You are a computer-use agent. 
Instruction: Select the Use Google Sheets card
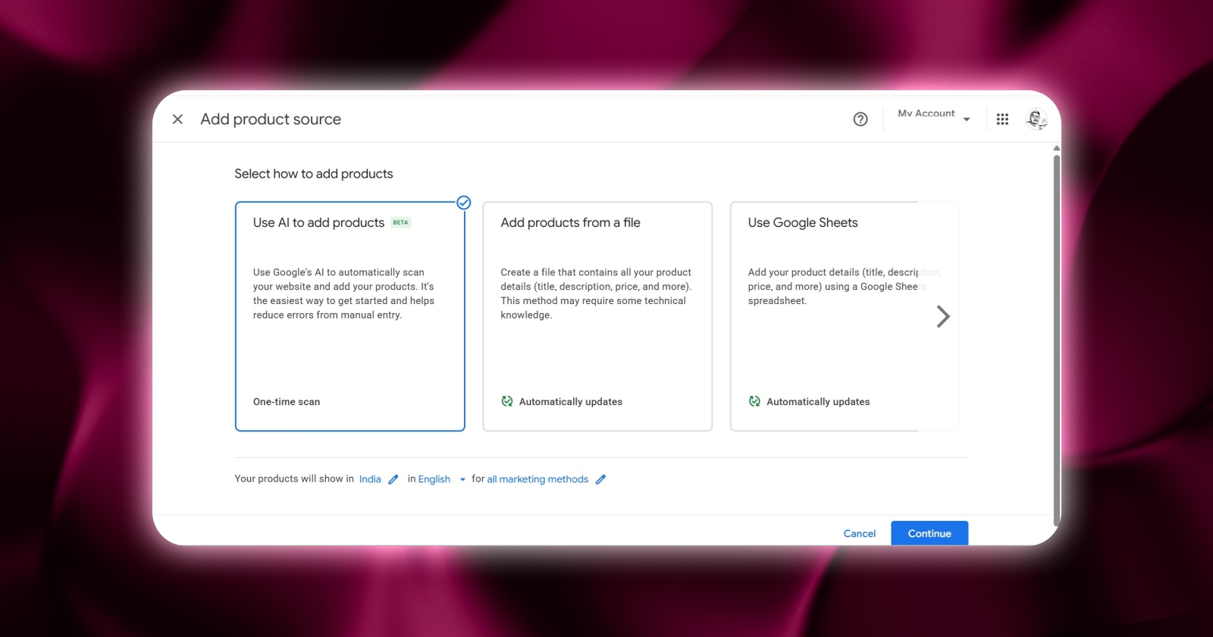pyautogui.click(x=844, y=316)
